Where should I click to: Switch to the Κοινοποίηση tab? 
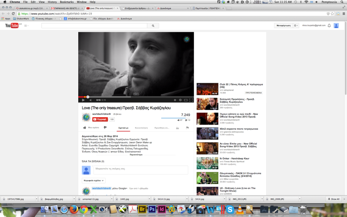[x=141, y=128]
